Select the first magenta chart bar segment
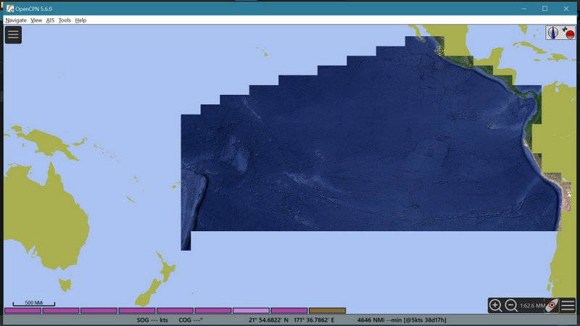This screenshot has height=326, width=580. click(22, 311)
